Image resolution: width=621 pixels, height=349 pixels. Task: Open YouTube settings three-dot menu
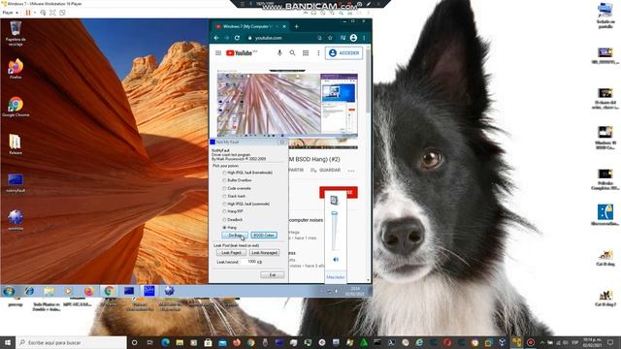318,53
